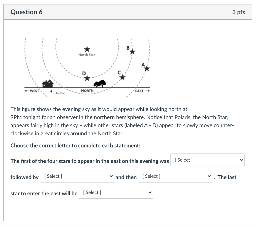
Task: Click the NORTH label below horizon
Action: (87, 91)
